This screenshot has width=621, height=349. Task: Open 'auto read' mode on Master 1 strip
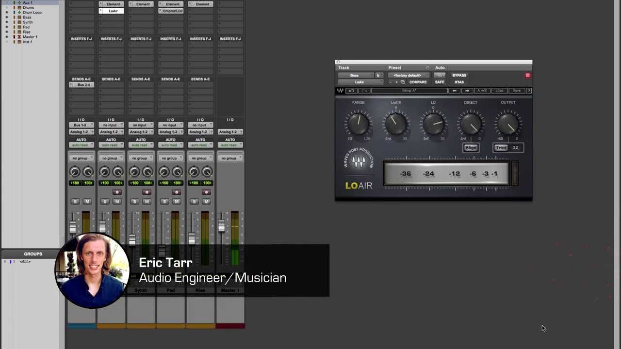230,145
